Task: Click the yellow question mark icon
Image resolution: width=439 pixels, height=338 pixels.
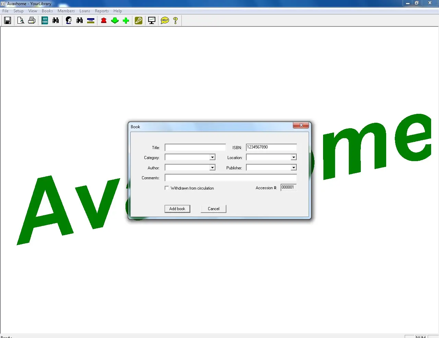Action: tap(176, 21)
